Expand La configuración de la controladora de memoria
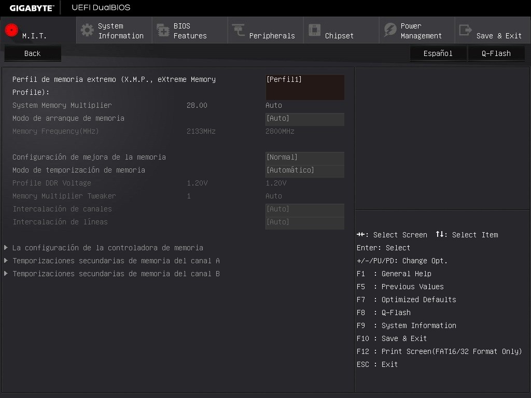Image resolution: width=531 pixels, height=398 pixels. click(x=107, y=248)
